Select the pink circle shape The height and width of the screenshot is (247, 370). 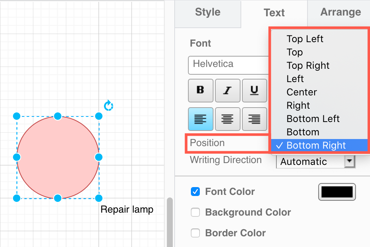coord(57,157)
